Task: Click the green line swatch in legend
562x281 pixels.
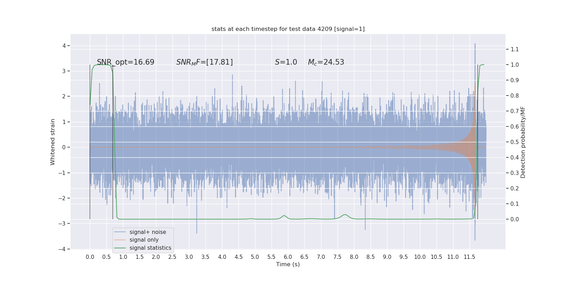Action: coord(120,248)
